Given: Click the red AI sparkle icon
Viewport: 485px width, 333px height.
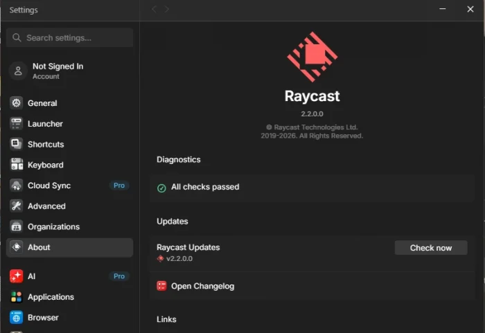Looking at the screenshot, I should coord(16,276).
